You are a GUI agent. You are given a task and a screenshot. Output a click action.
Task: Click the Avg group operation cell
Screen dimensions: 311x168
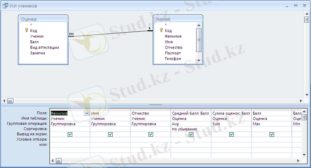(x=191, y=124)
